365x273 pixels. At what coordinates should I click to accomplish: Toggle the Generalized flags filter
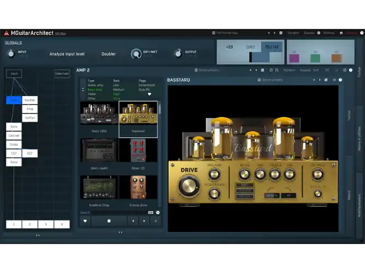pos(147,85)
